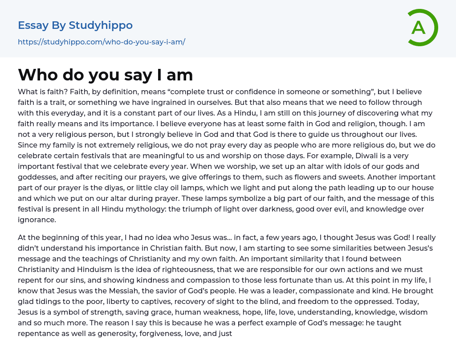This screenshot has width=456, height=364.
Task: Click the final word ignorance of first paragraph
Action: click(37, 220)
